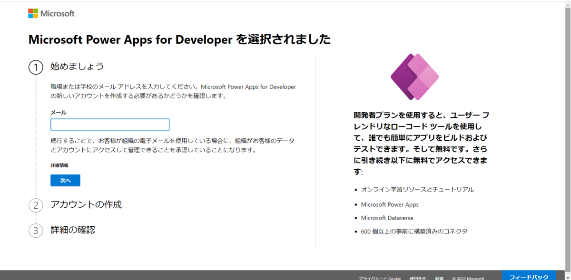Click the purple Power Apps logo
Image resolution: width=571 pixels, height=280 pixels.
coord(414,77)
